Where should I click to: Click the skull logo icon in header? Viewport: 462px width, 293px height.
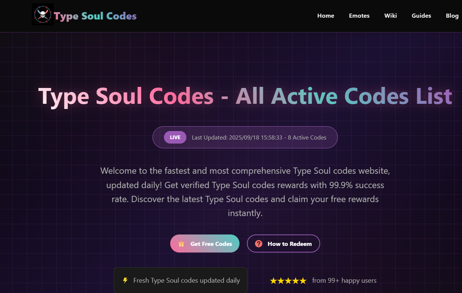point(43,15)
